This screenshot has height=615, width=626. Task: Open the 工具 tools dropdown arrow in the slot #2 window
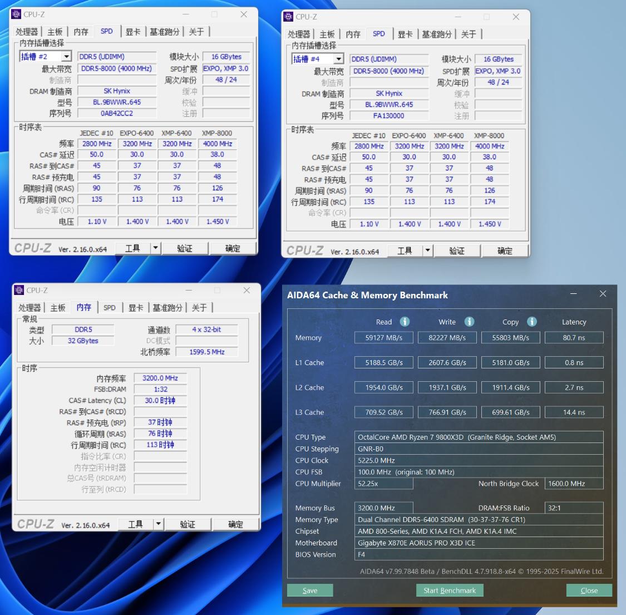point(155,248)
